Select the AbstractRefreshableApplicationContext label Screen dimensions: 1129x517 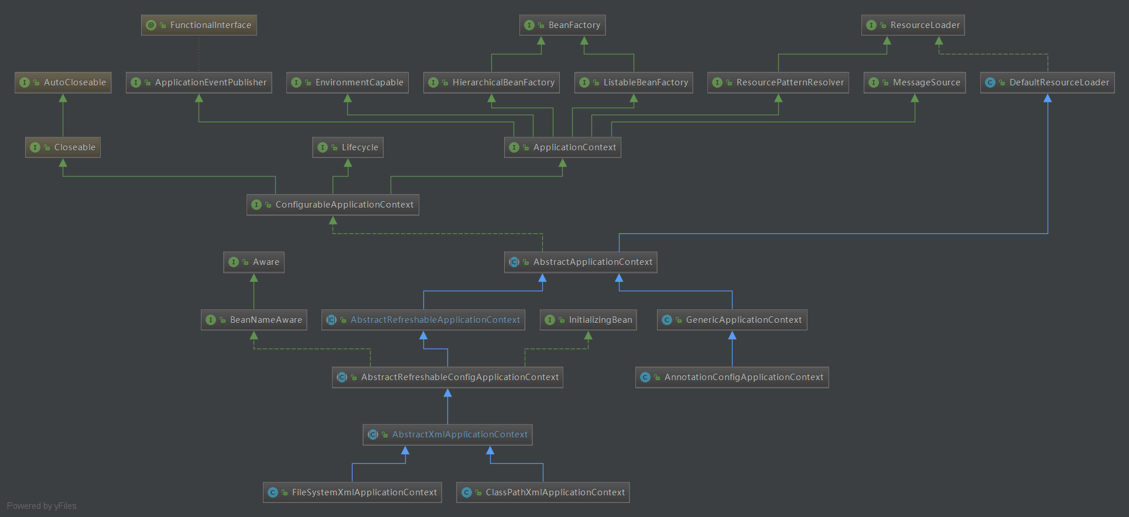(436, 320)
